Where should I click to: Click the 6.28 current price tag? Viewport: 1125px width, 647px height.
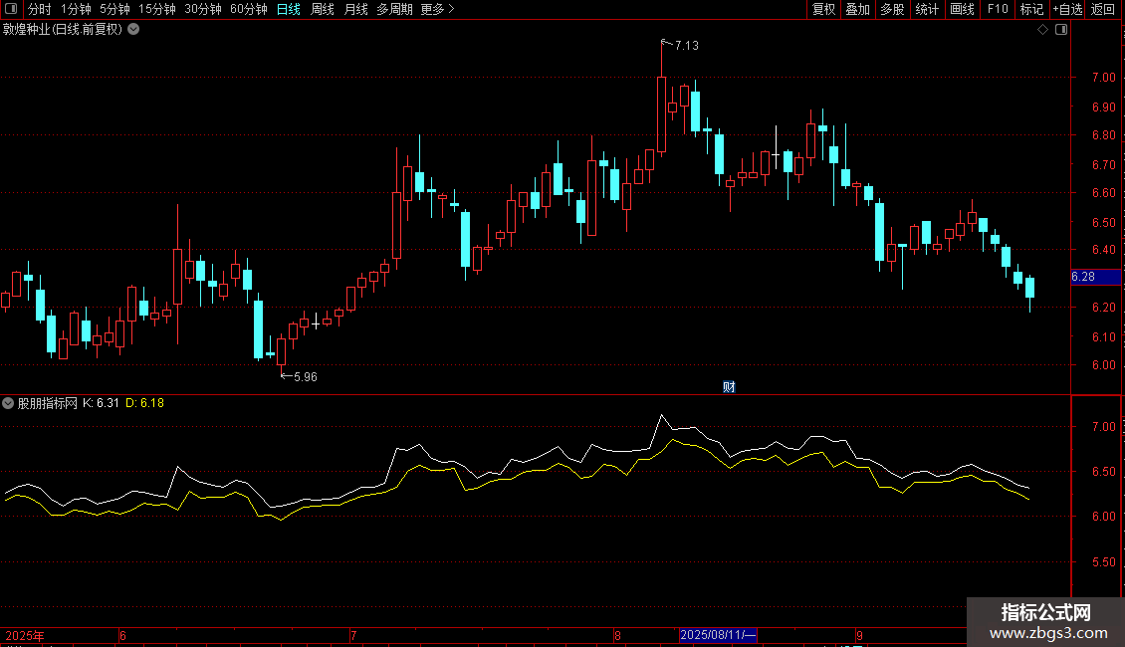(x=1095, y=277)
